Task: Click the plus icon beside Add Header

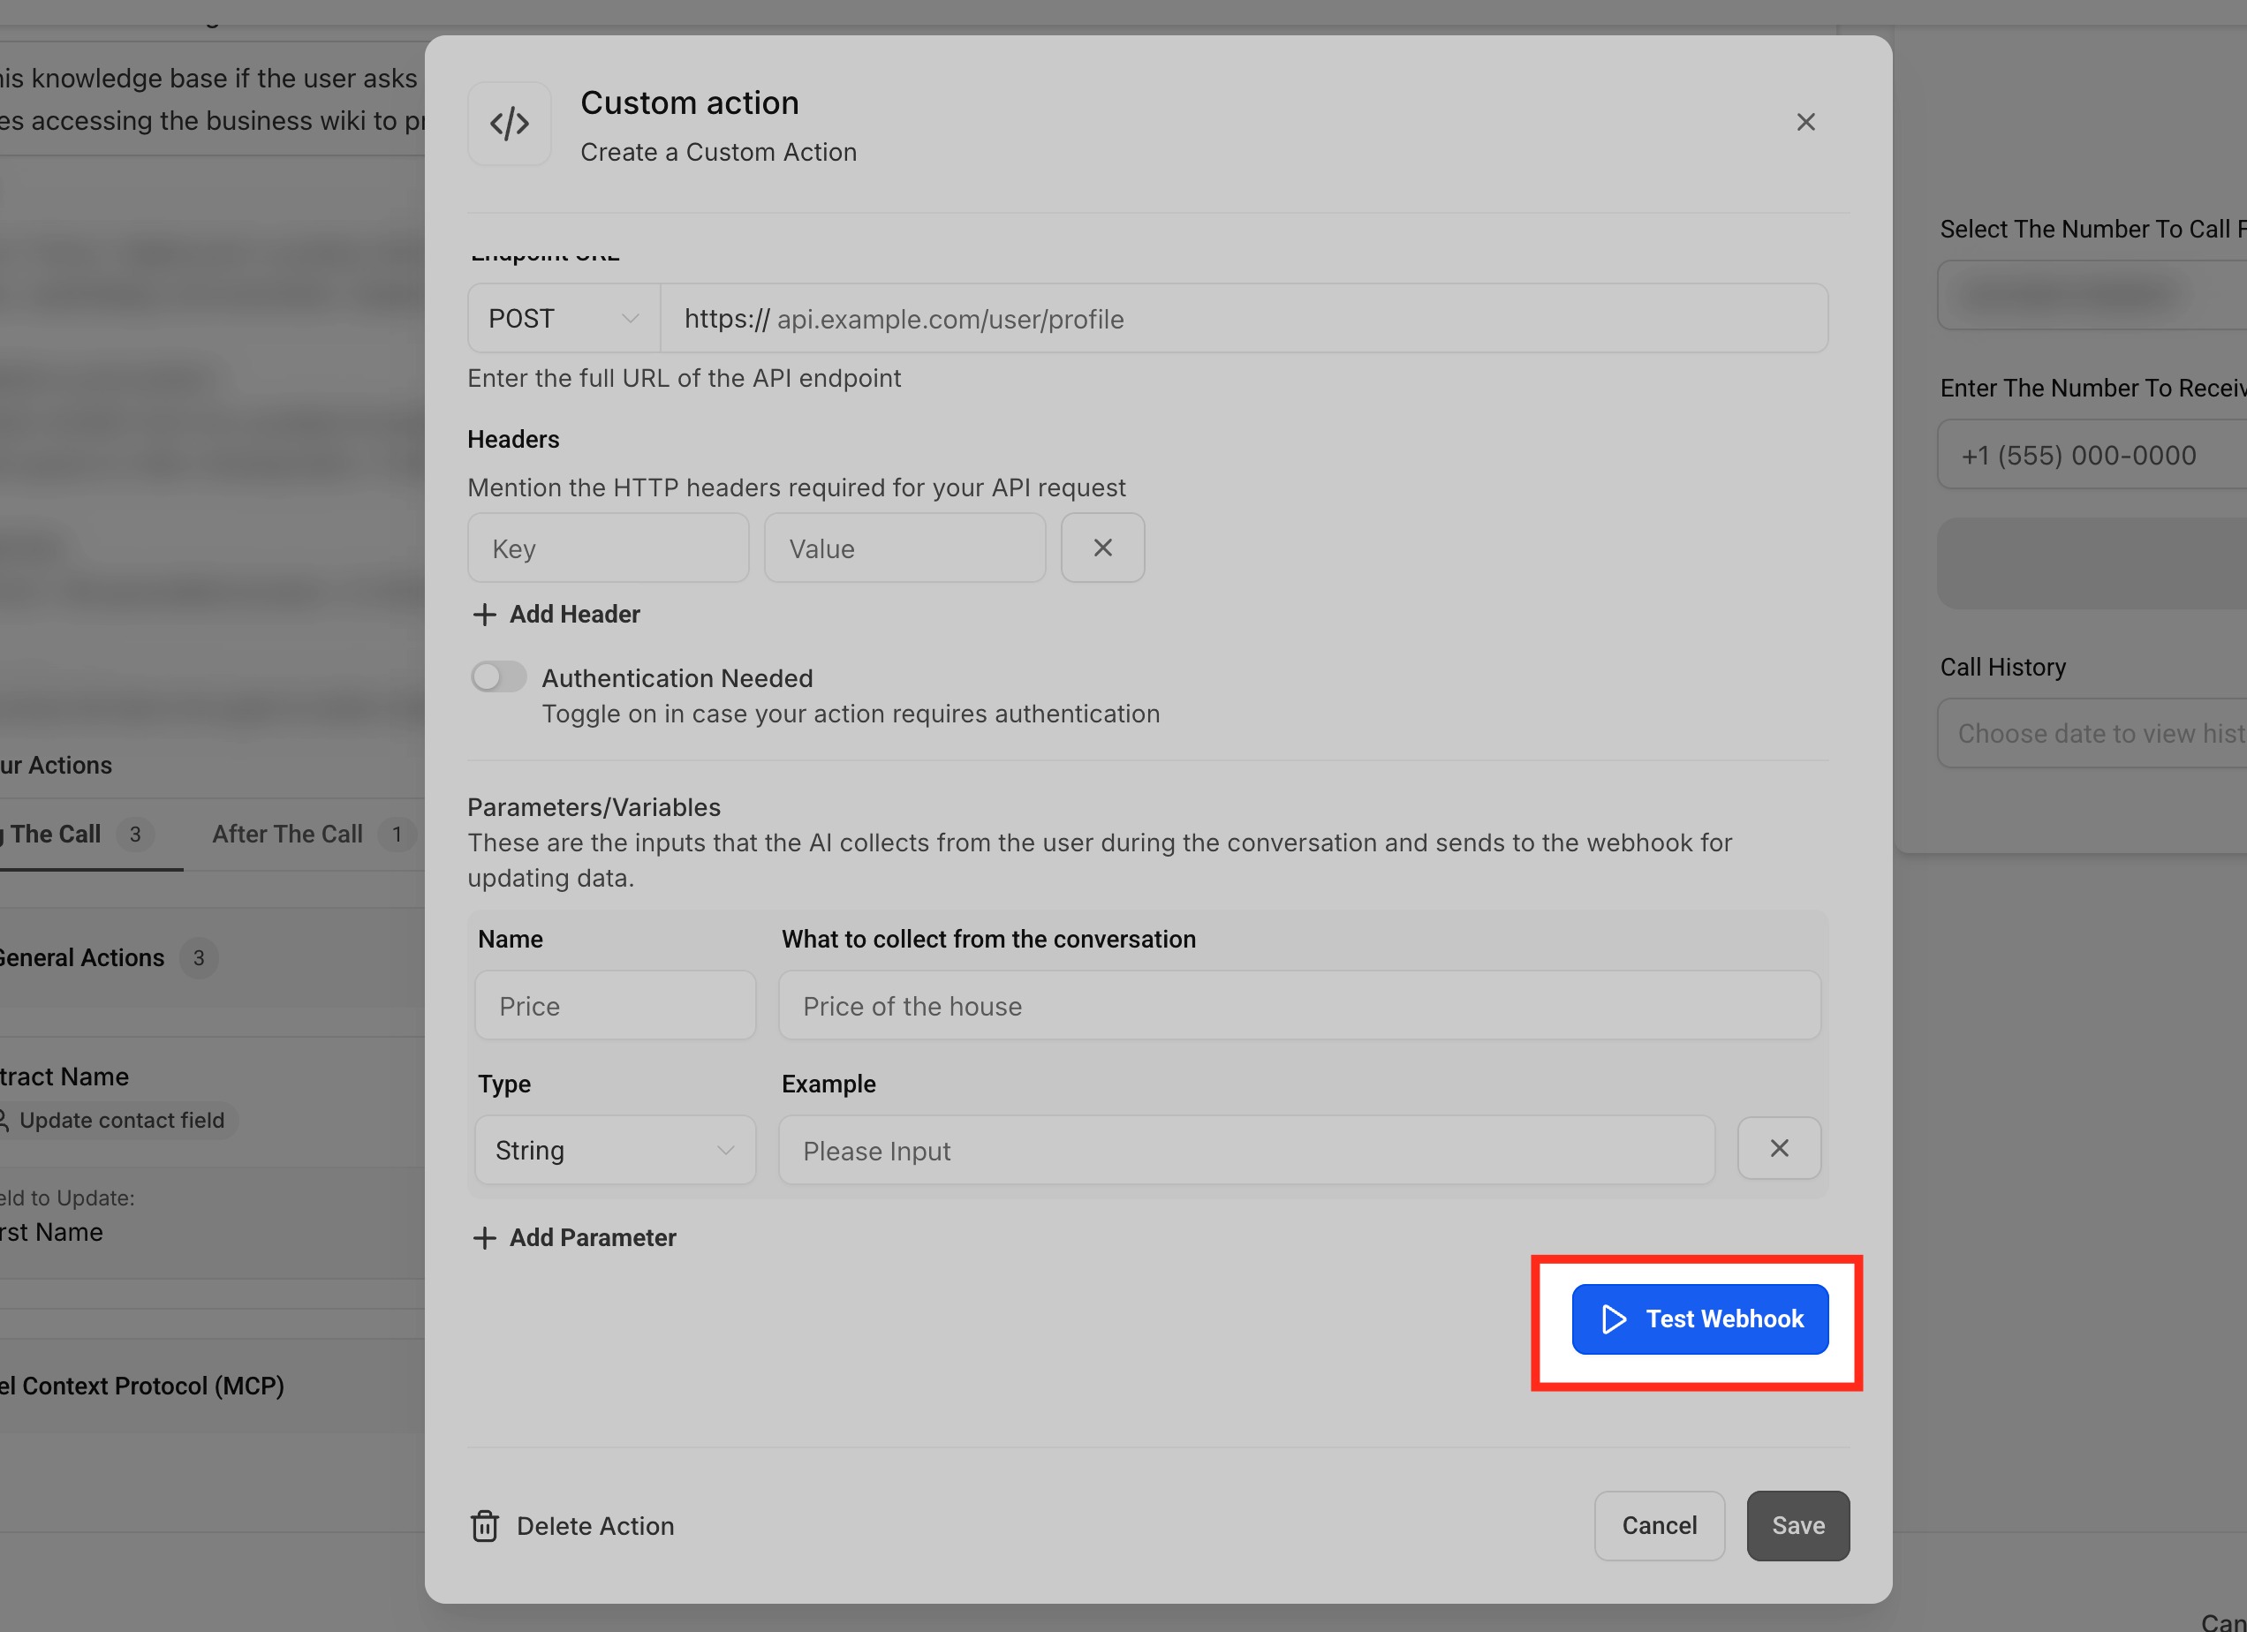Action: coord(483,615)
